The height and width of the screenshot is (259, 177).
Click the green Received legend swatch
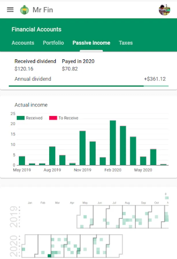[21, 118]
